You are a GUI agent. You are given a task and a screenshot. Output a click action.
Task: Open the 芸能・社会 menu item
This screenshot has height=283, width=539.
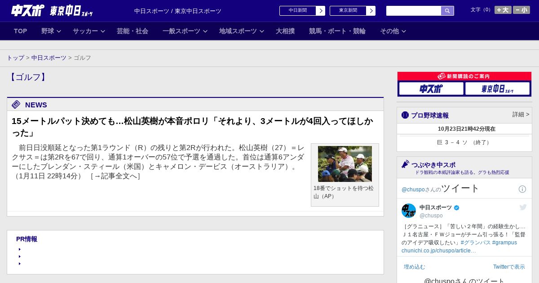(x=133, y=31)
